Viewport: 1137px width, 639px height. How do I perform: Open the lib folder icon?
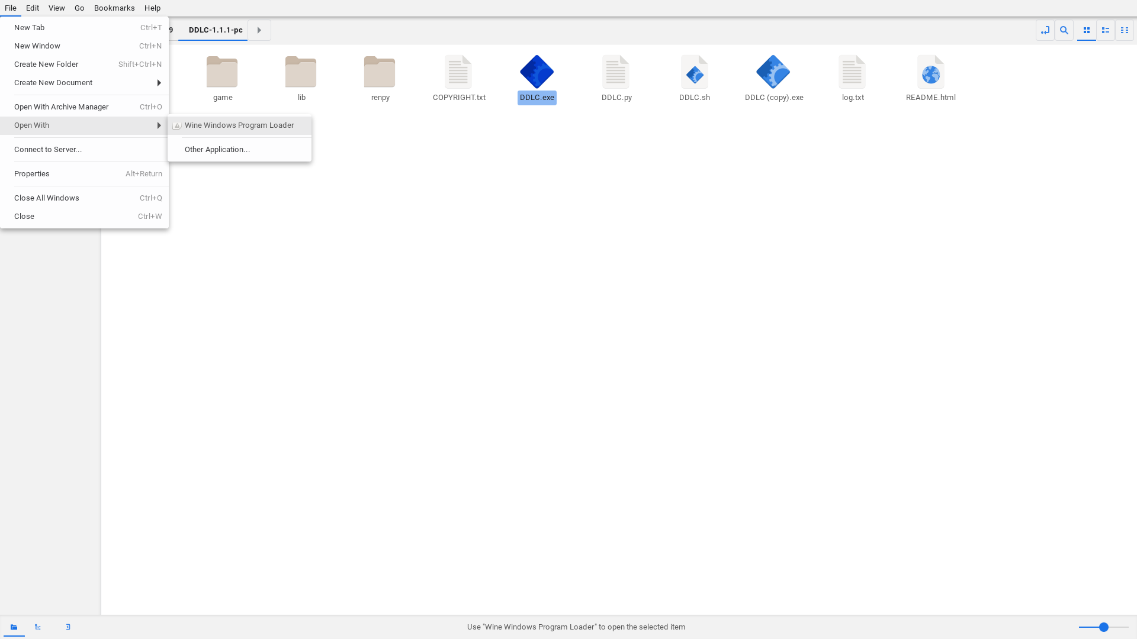tap(301, 72)
